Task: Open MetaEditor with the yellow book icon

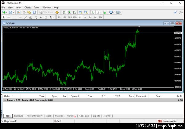Action: tap(57, 12)
